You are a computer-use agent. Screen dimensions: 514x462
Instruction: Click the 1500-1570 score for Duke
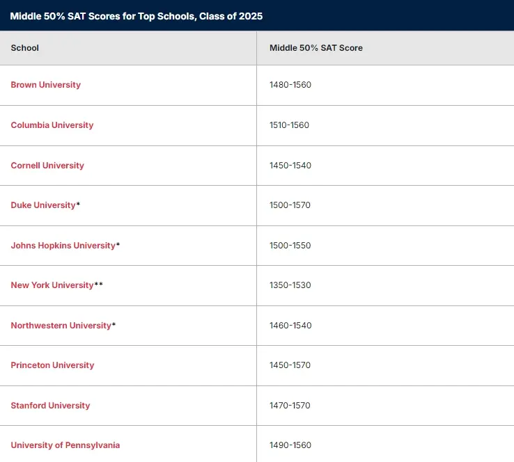(290, 205)
